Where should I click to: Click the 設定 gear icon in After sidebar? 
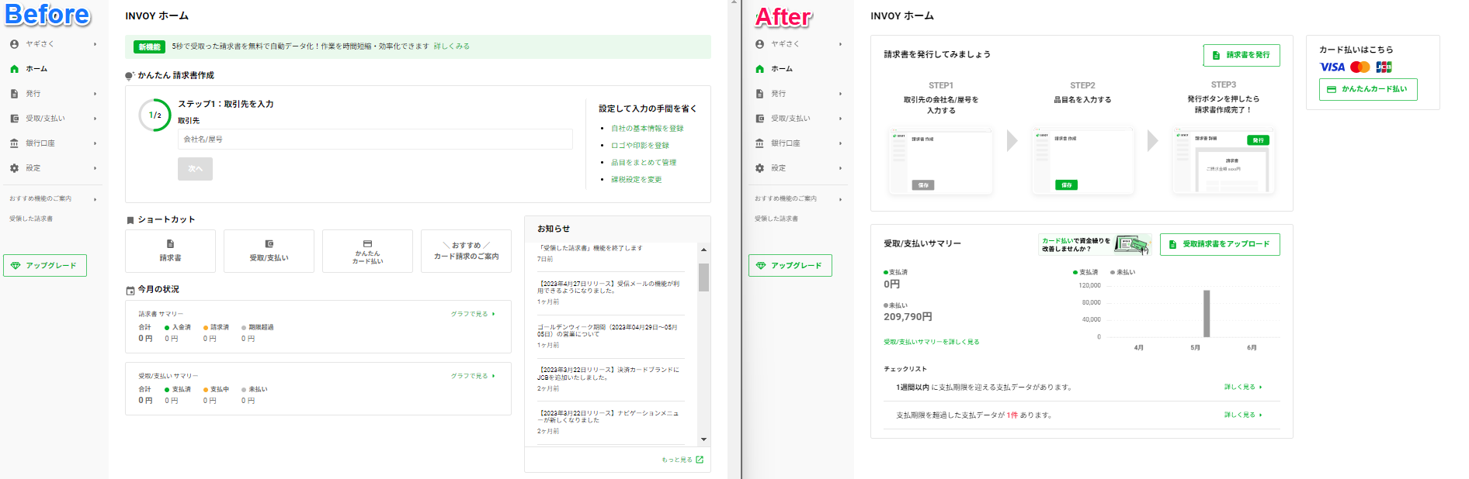click(x=759, y=168)
